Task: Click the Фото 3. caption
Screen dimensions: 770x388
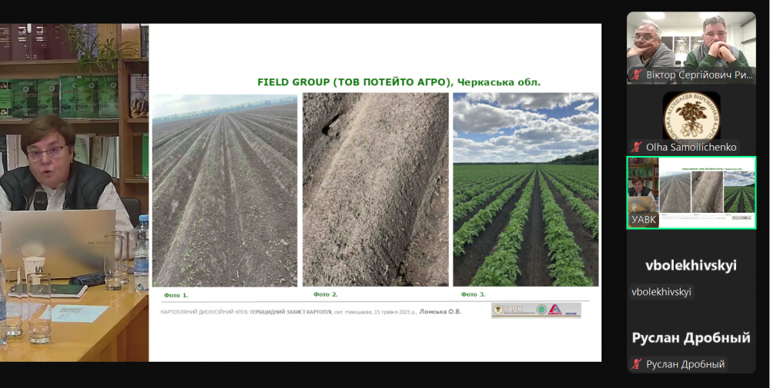Action: [473, 294]
